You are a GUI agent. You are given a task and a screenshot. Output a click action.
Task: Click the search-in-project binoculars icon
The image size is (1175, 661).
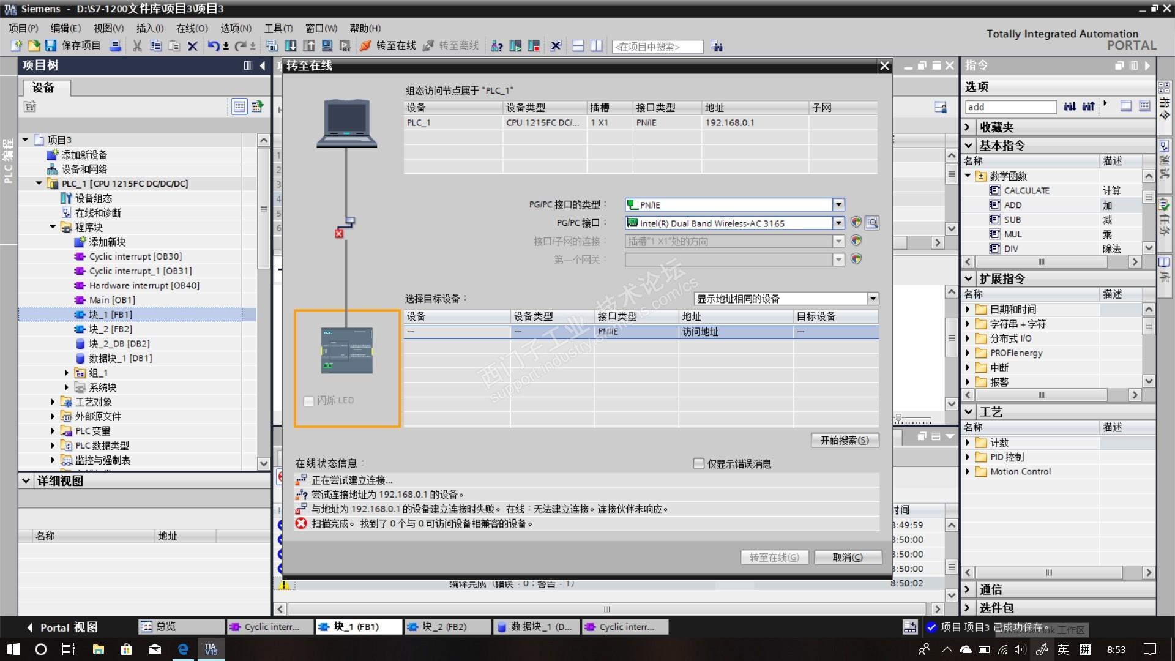coord(717,47)
